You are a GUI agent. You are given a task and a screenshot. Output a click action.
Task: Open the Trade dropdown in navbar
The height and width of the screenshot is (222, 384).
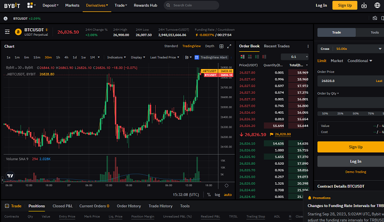click(121, 6)
